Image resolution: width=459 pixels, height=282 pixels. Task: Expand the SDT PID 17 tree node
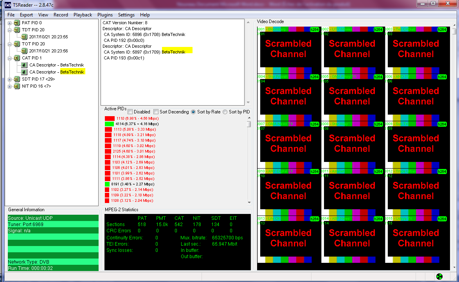point(10,79)
